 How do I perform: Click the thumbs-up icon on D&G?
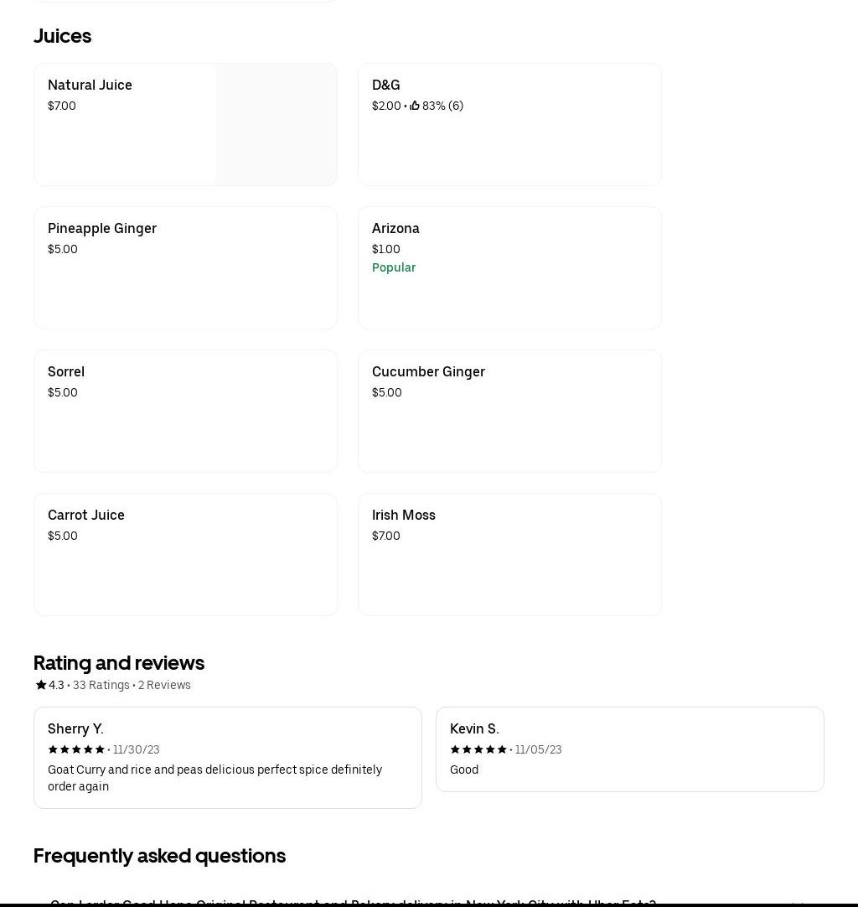click(415, 106)
